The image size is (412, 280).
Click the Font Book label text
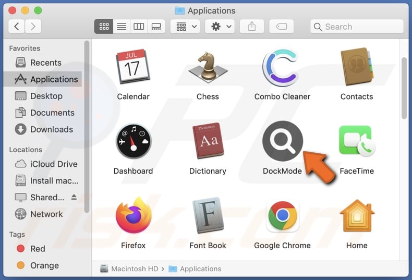coord(208,246)
